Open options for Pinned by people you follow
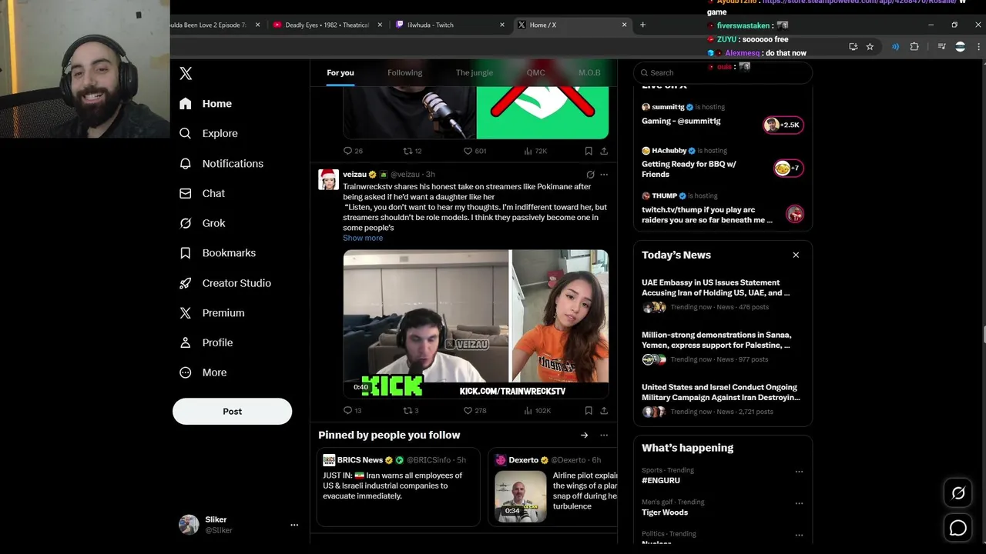This screenshot has height=554, width=986. coord(604,436)
